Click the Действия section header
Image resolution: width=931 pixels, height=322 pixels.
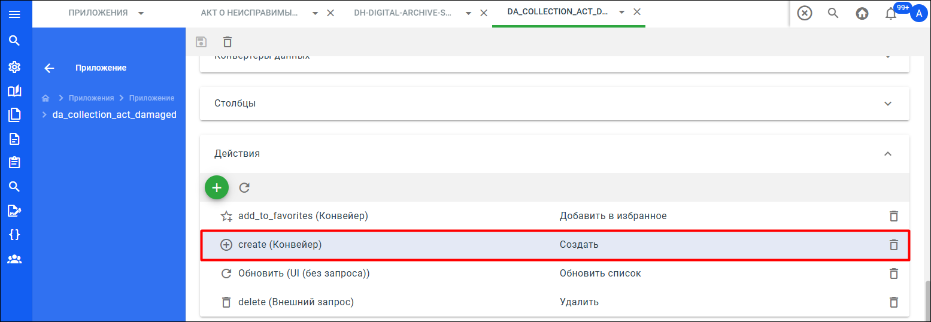point(554,154)
